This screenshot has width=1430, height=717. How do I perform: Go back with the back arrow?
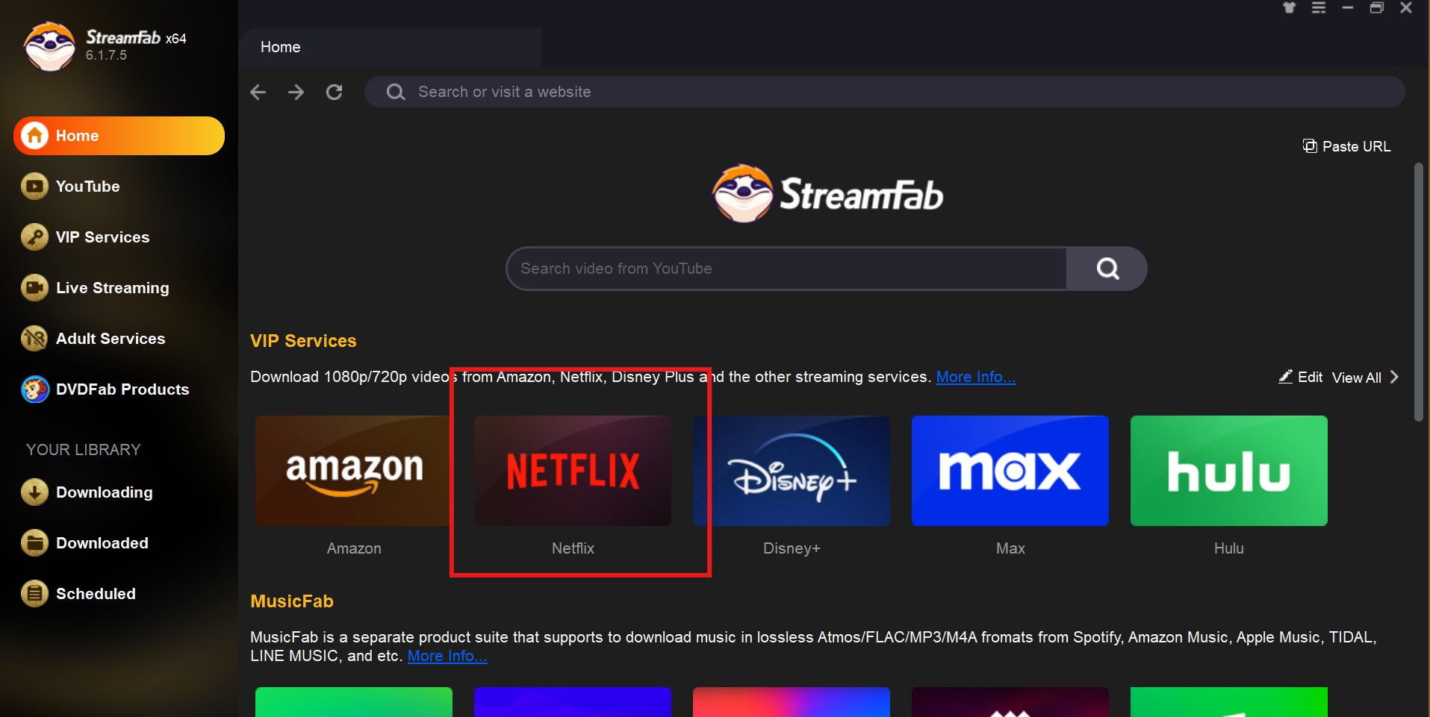point(258,92)
